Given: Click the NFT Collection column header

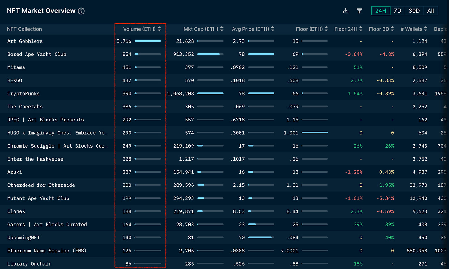Looking at the screenshot, I should [x=24, y=29].
